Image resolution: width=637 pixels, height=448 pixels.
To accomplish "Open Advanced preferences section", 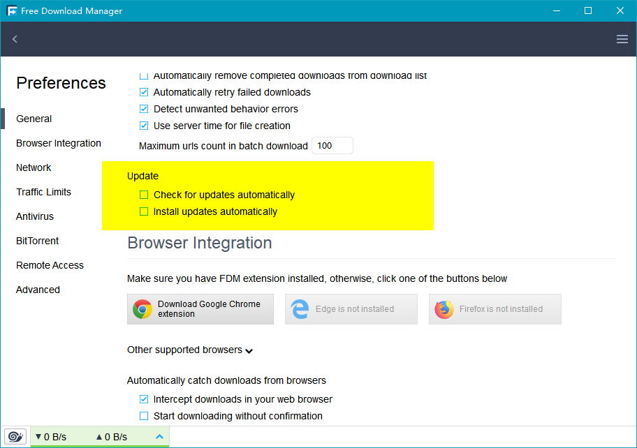I will [38, 290].
